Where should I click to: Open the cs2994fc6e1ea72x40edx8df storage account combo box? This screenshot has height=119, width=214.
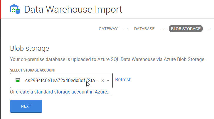[59, 80]
